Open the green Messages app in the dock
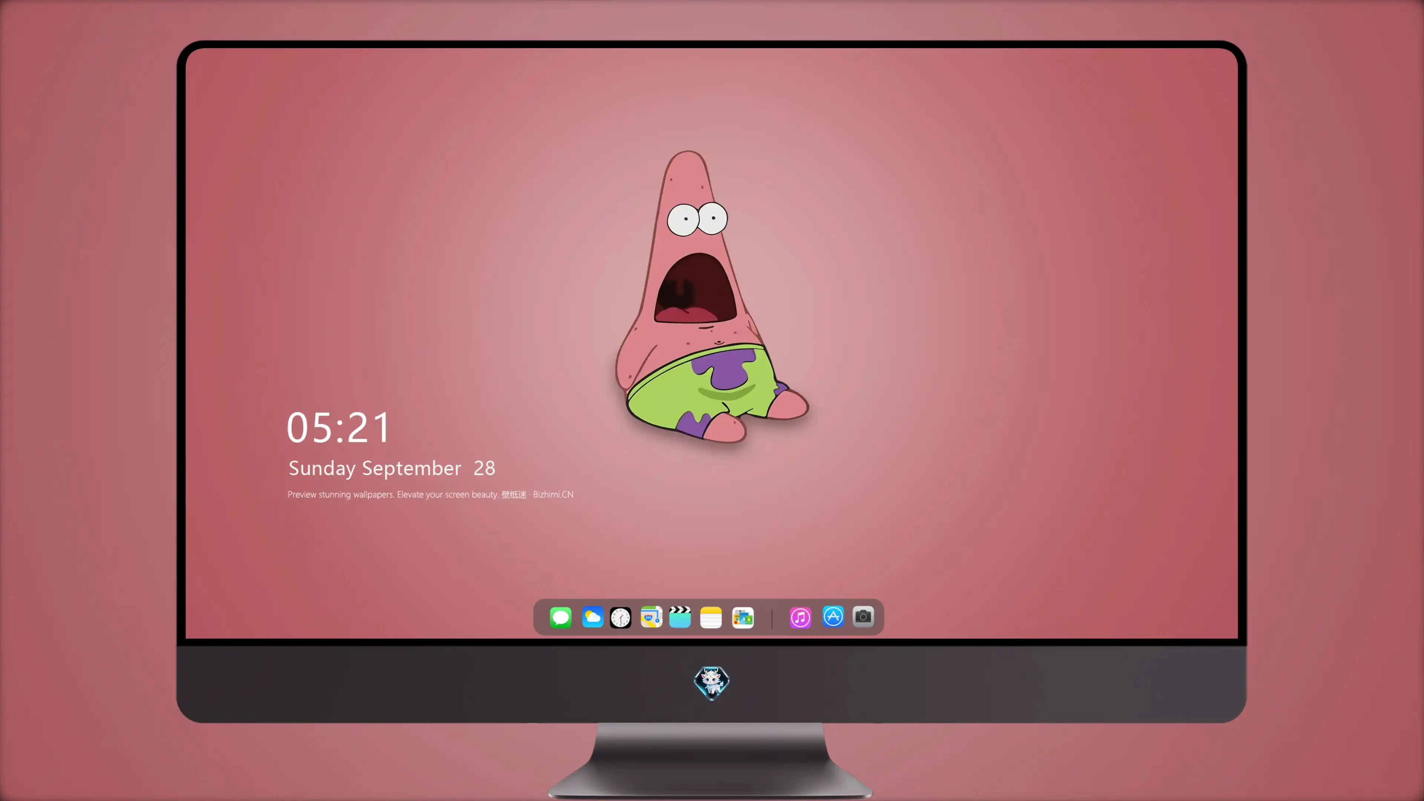1424x801 pixels. pyautogui.click(x=561, y=617)
